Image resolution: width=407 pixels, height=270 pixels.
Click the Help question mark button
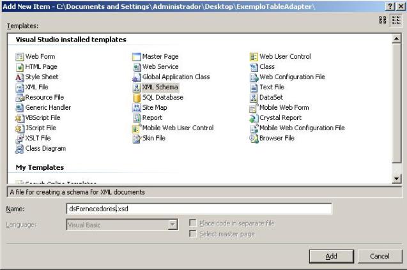click(390, 6)
